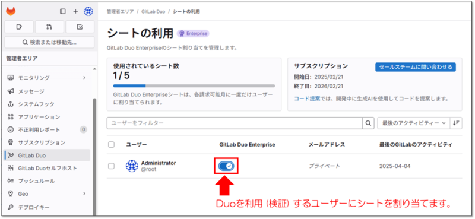Open the GitLab logo home link
This screenshot has height=219, width=475.
pyautogui.click(x=11, y=11)
